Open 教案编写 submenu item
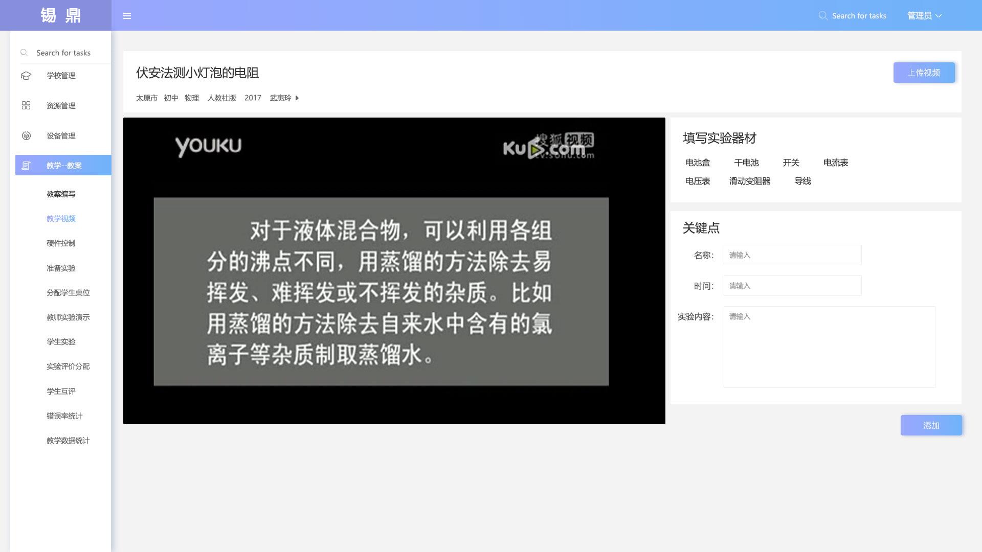This screenshot has width=982, height=552. [x=61, y=194]
